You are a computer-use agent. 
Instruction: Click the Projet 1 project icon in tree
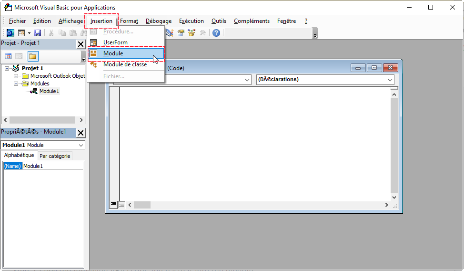click(16, 68)
